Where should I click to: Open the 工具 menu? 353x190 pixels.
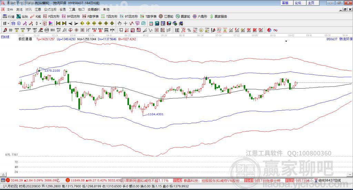72,9
